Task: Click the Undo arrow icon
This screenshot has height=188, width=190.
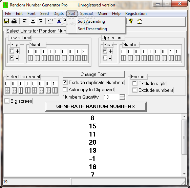Action: coord(50,21)
